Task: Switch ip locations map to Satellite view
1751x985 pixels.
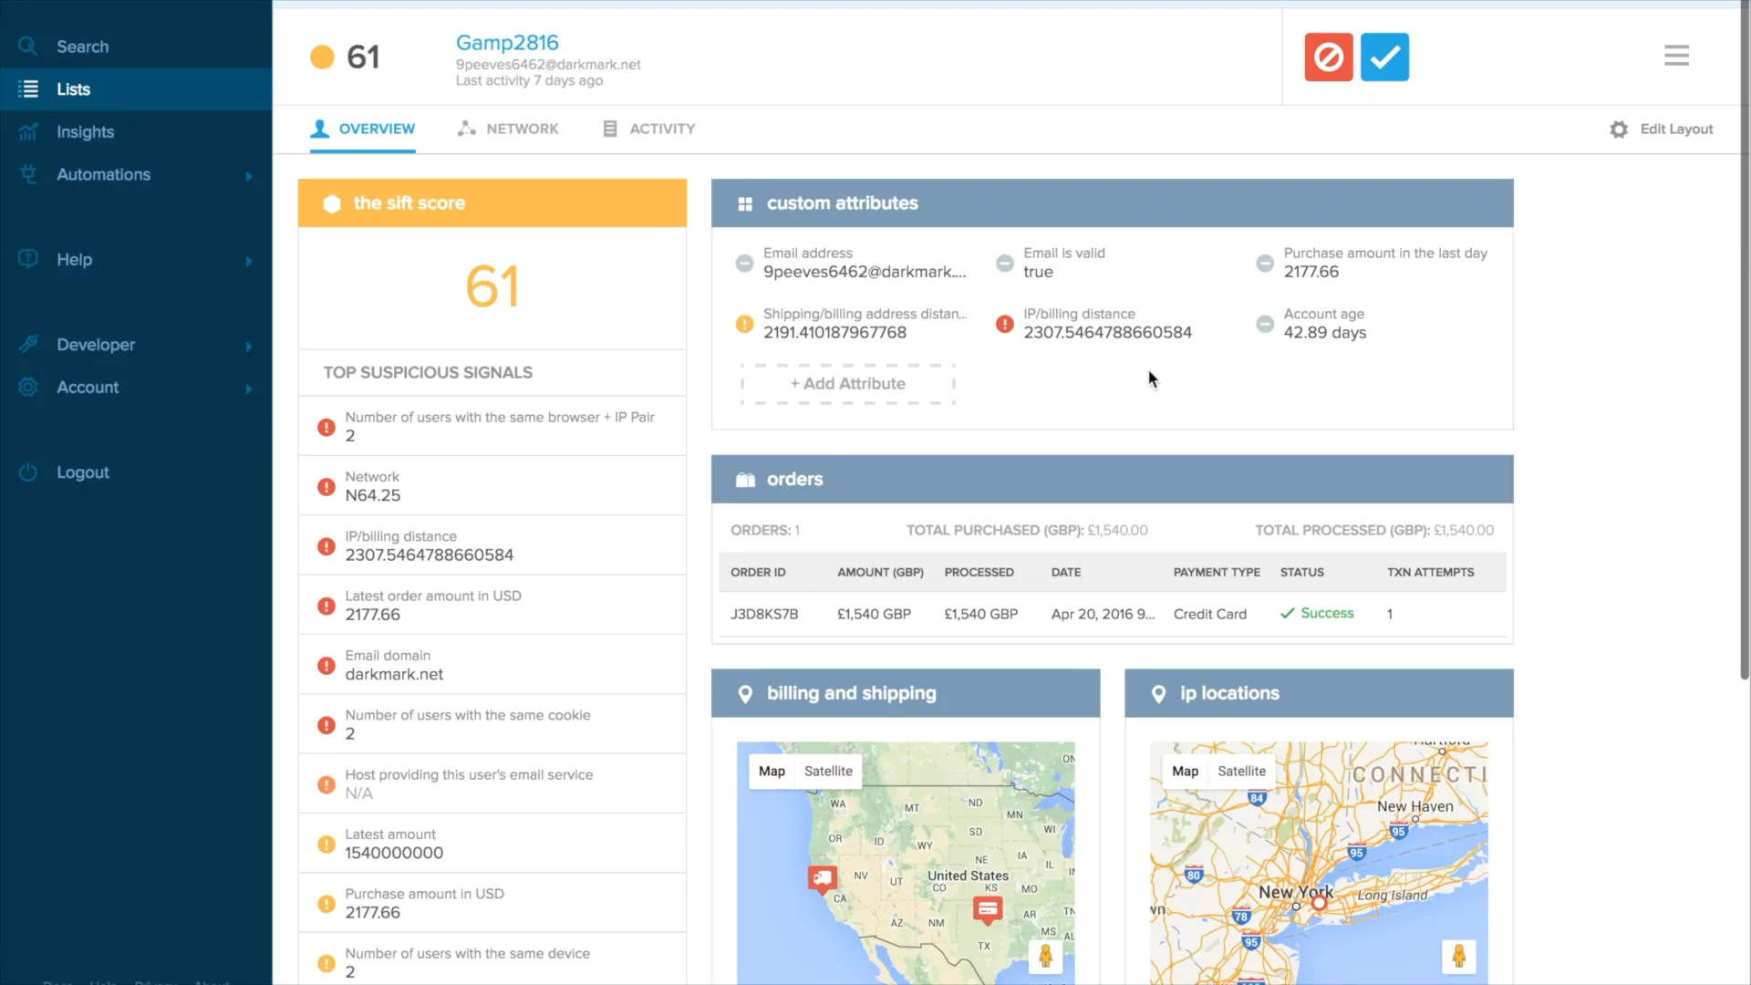Action: tap(1241, 772)
